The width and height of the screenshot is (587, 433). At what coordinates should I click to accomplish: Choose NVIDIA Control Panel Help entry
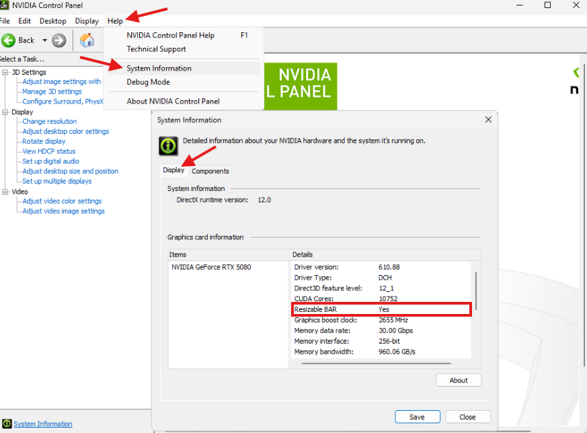click(x=184, y=35)
